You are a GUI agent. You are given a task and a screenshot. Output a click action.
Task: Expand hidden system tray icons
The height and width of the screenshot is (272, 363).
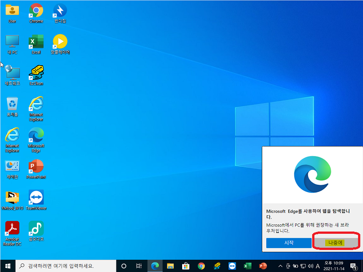click(x=280, y=266)
